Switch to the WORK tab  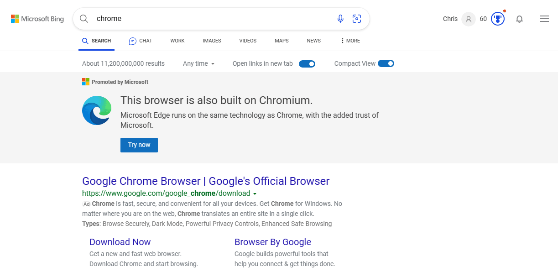177,41
